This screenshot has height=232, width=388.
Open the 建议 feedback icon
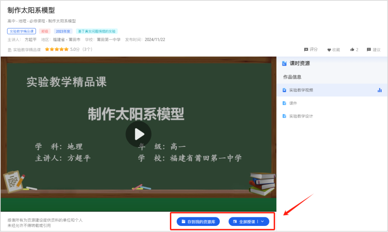370,49
